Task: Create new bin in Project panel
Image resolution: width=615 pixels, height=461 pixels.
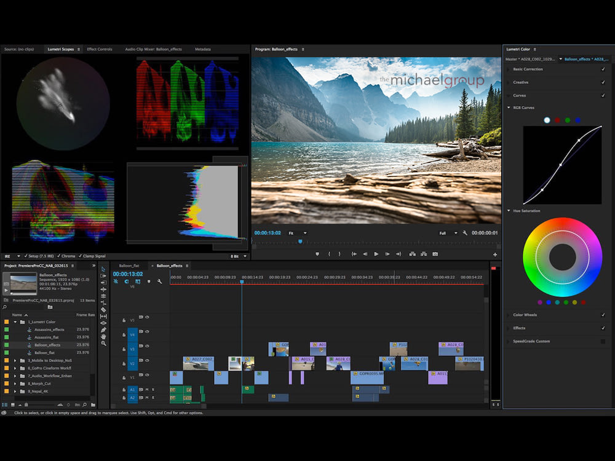Action: coord(93,404)
